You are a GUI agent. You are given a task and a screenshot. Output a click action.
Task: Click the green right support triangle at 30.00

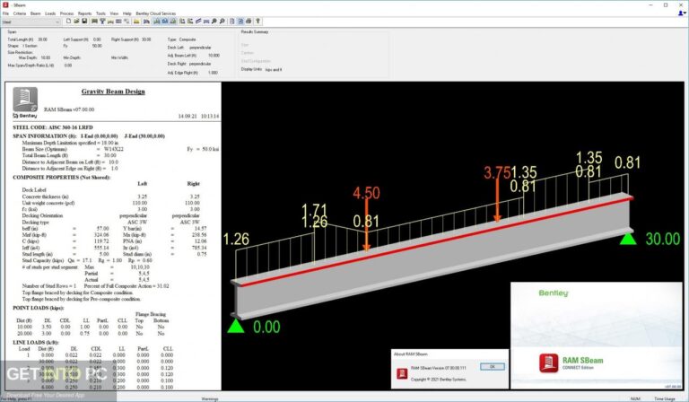coord(628,239)
